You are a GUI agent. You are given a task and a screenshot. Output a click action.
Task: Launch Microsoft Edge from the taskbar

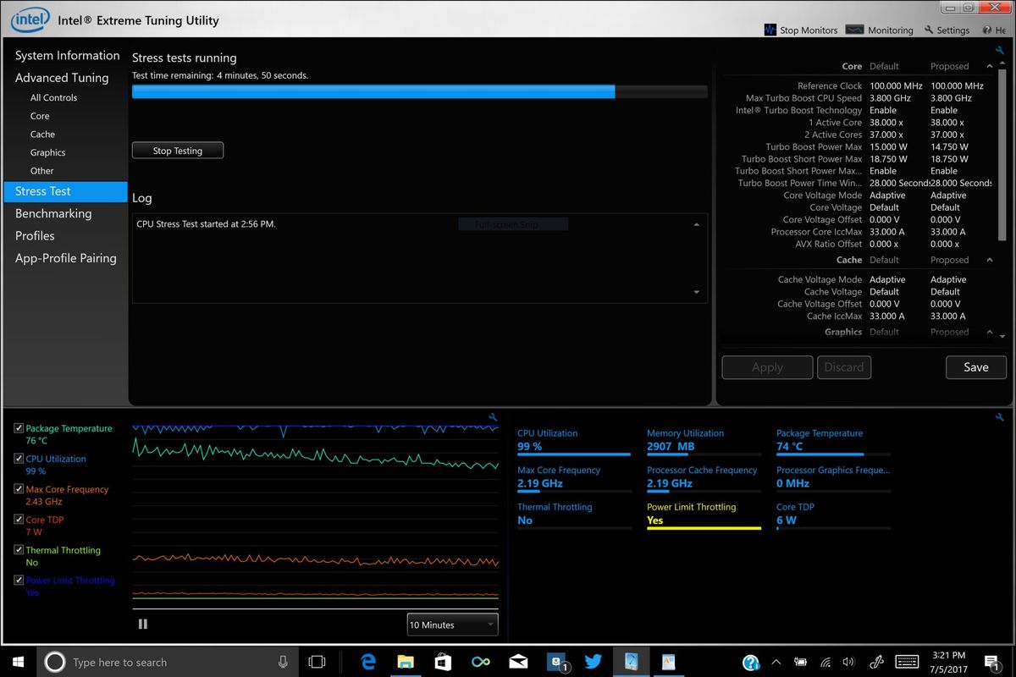tap(368, 662)
